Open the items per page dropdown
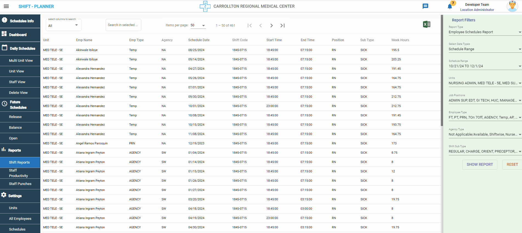522x233 pixels. point(198,26)
